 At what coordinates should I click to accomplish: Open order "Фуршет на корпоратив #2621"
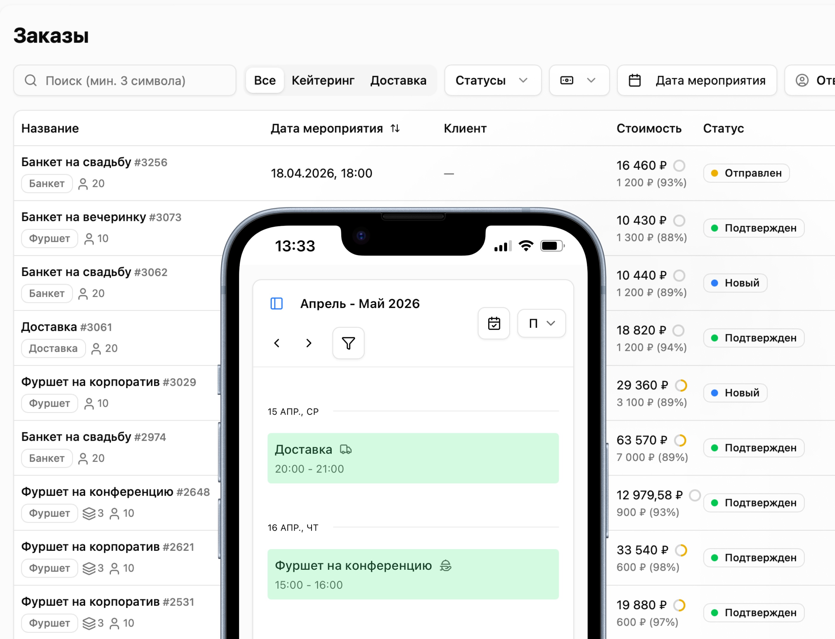pyautogui.click(x=108, y=547)
